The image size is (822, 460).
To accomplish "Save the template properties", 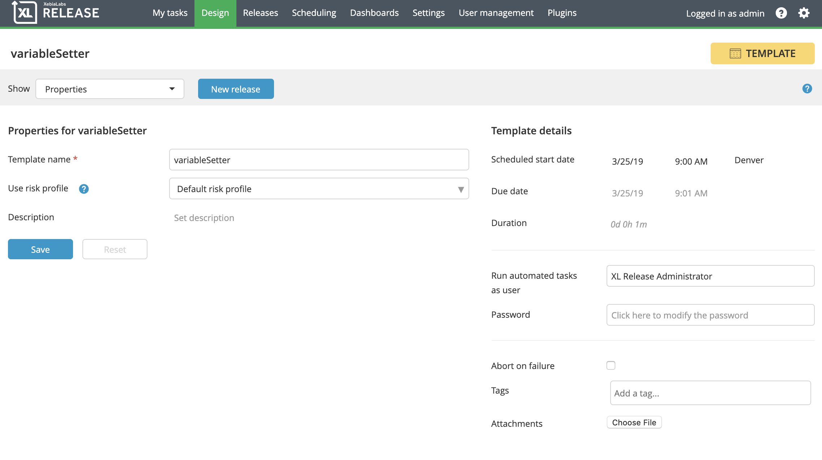I will click(x=40, y=249).
